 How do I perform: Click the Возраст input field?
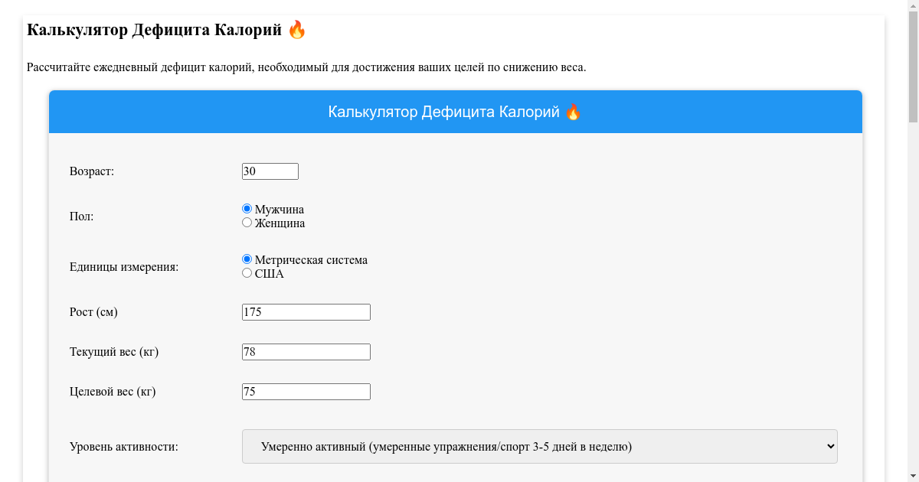click(270, 171)
